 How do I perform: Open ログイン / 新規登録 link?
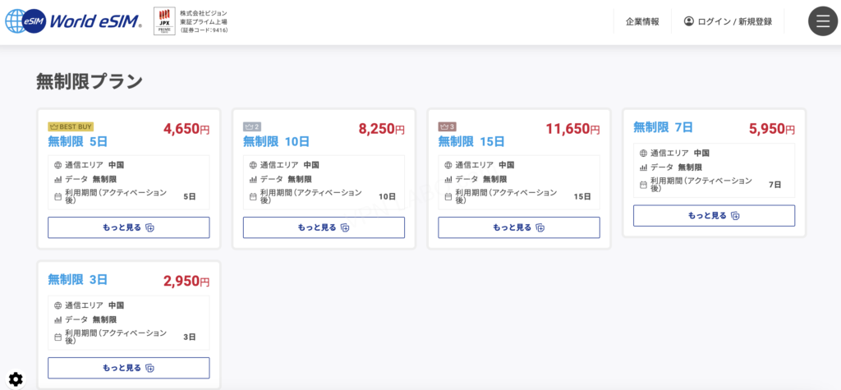[734, 21]
